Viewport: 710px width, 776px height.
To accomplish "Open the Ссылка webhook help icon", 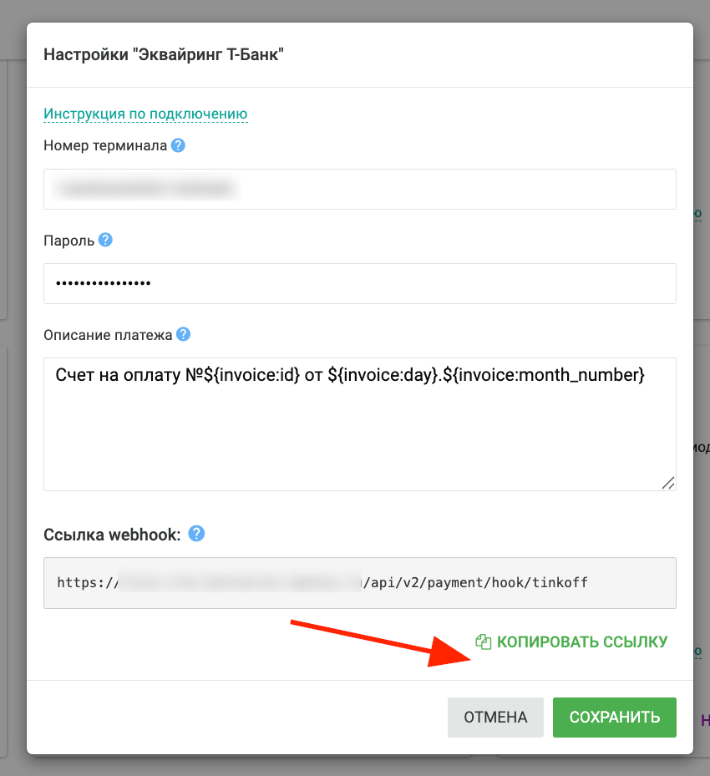I will point(196,534).
